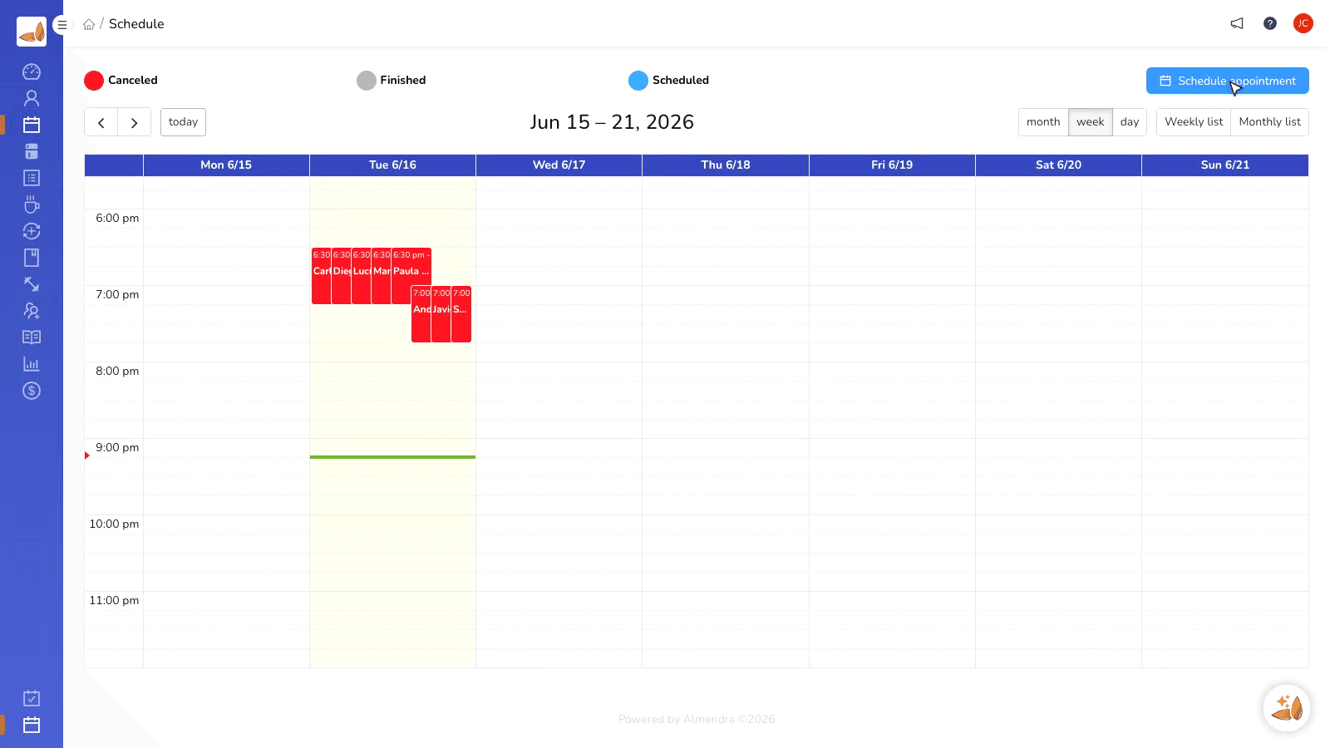
Task: Click the gray Finished legend dot
Action: coord(367,81)
